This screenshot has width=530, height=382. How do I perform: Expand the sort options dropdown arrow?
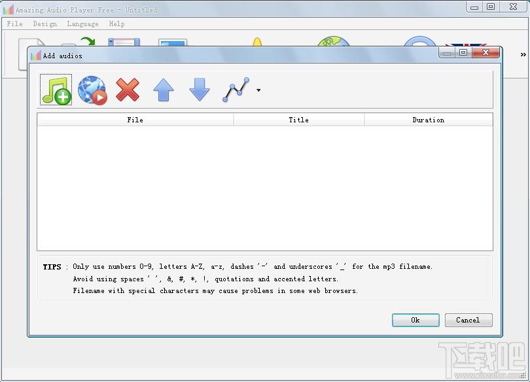point(258,90)
